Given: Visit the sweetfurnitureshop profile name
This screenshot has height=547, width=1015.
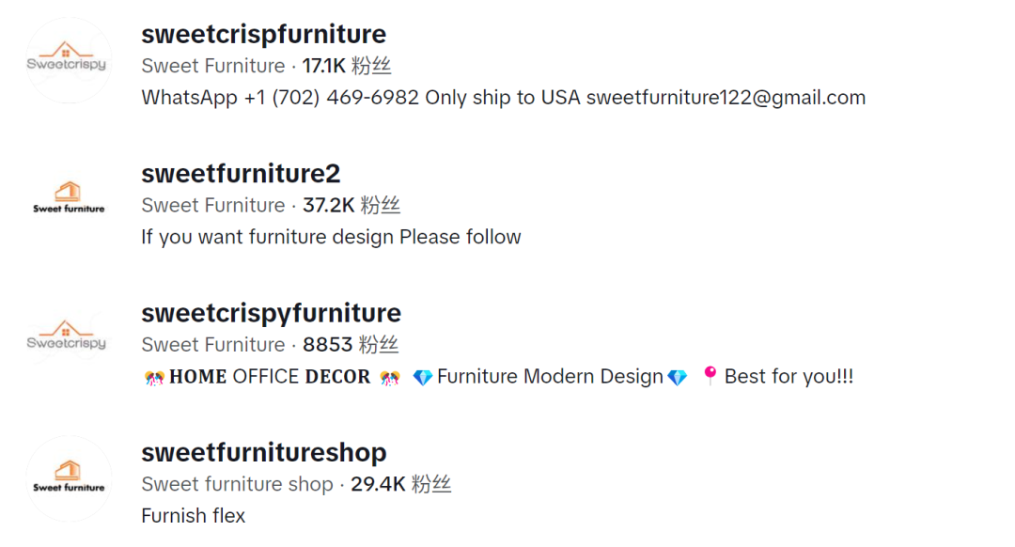Looking at the screenshot, I should (x=263, y=453).
